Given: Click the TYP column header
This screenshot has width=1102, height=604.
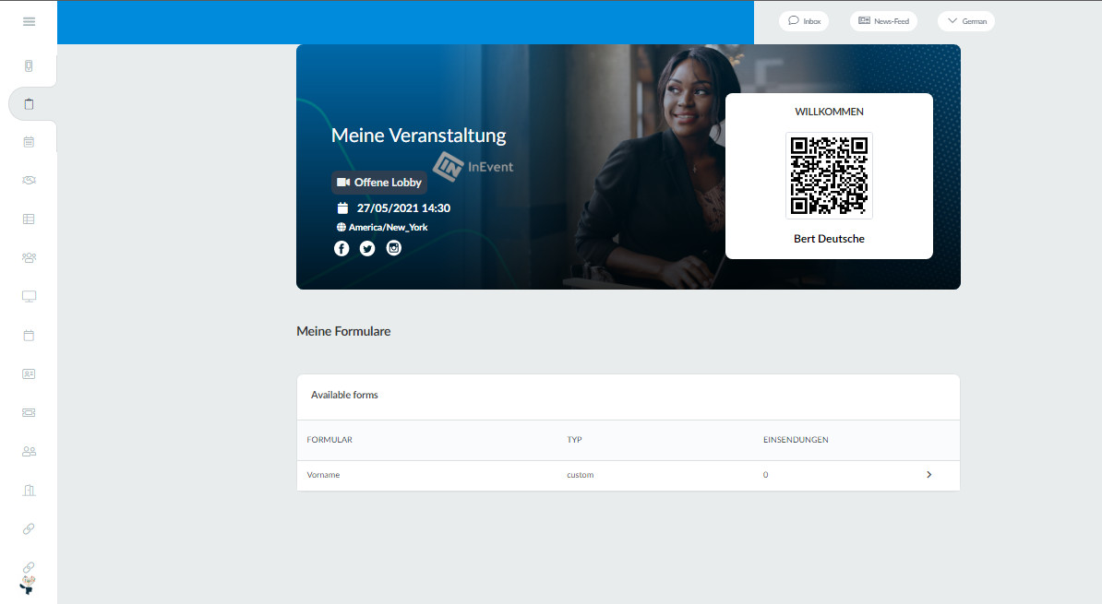Looking at the screenshot, I should pyautogui.click(x=575, y=440).
